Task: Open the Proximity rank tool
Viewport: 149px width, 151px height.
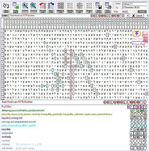Action: click(x=79, y=8)
